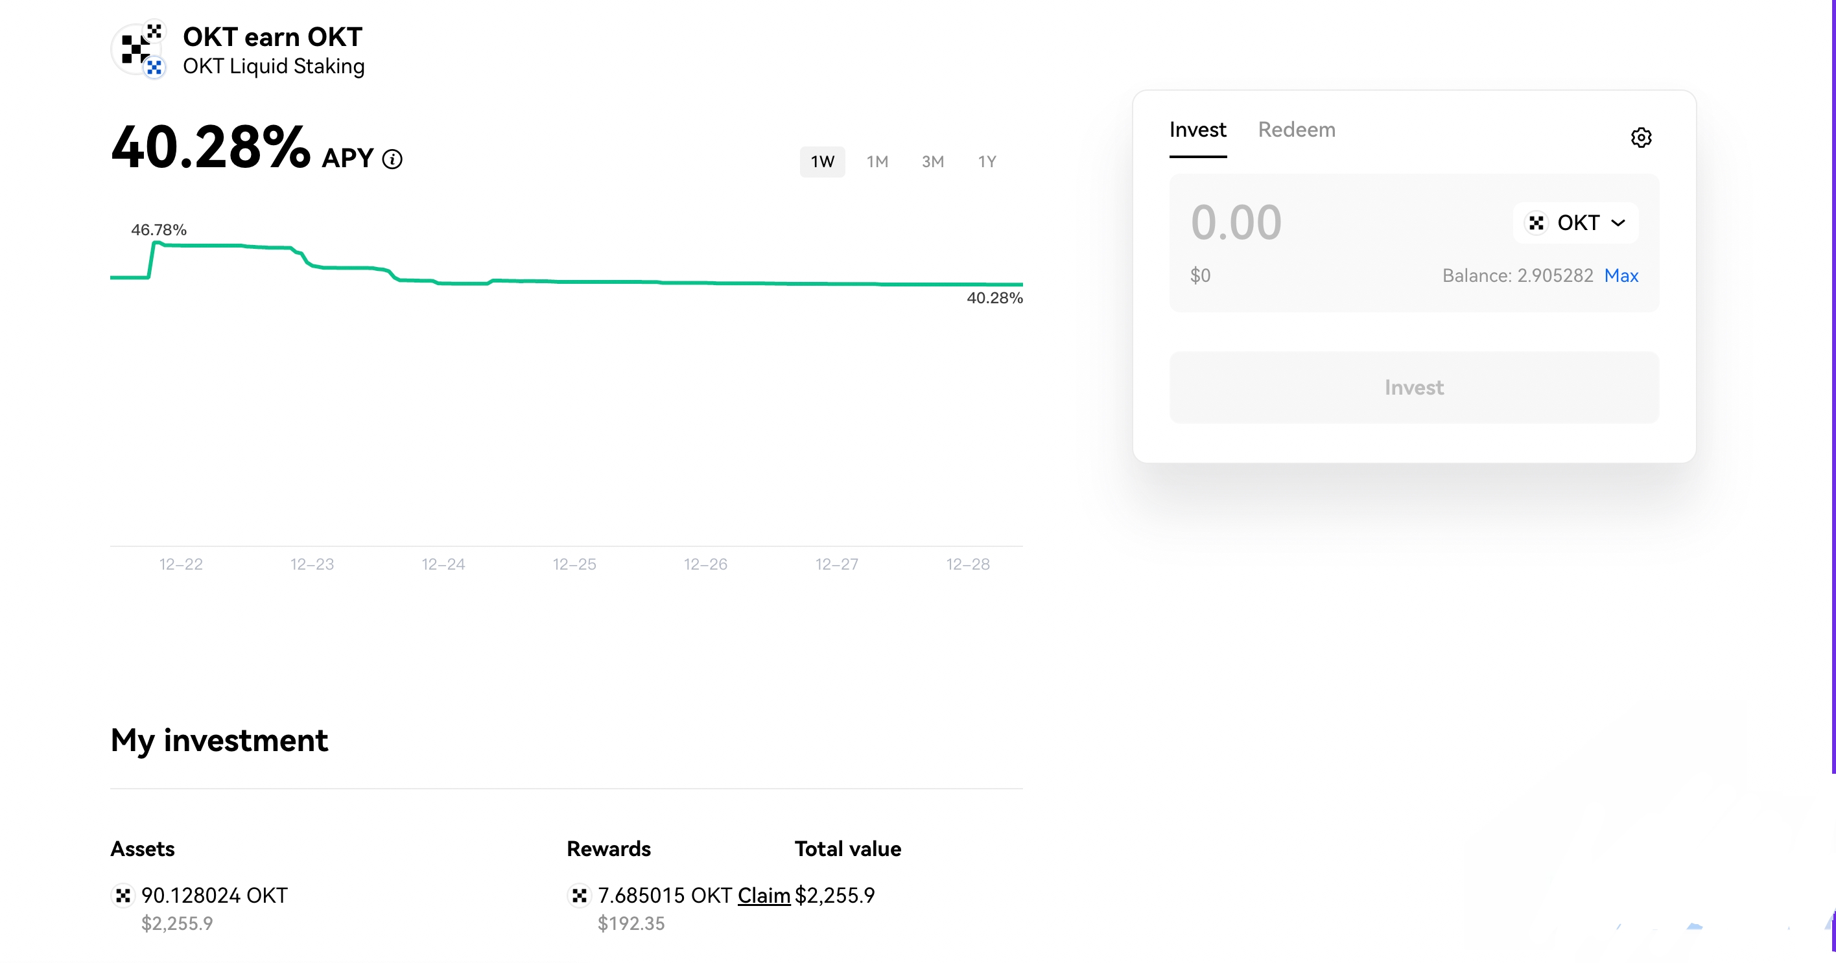This screenshot has width=1836, height=963.
Task: Click the 40.28% end label on chart
Action: 995,297
